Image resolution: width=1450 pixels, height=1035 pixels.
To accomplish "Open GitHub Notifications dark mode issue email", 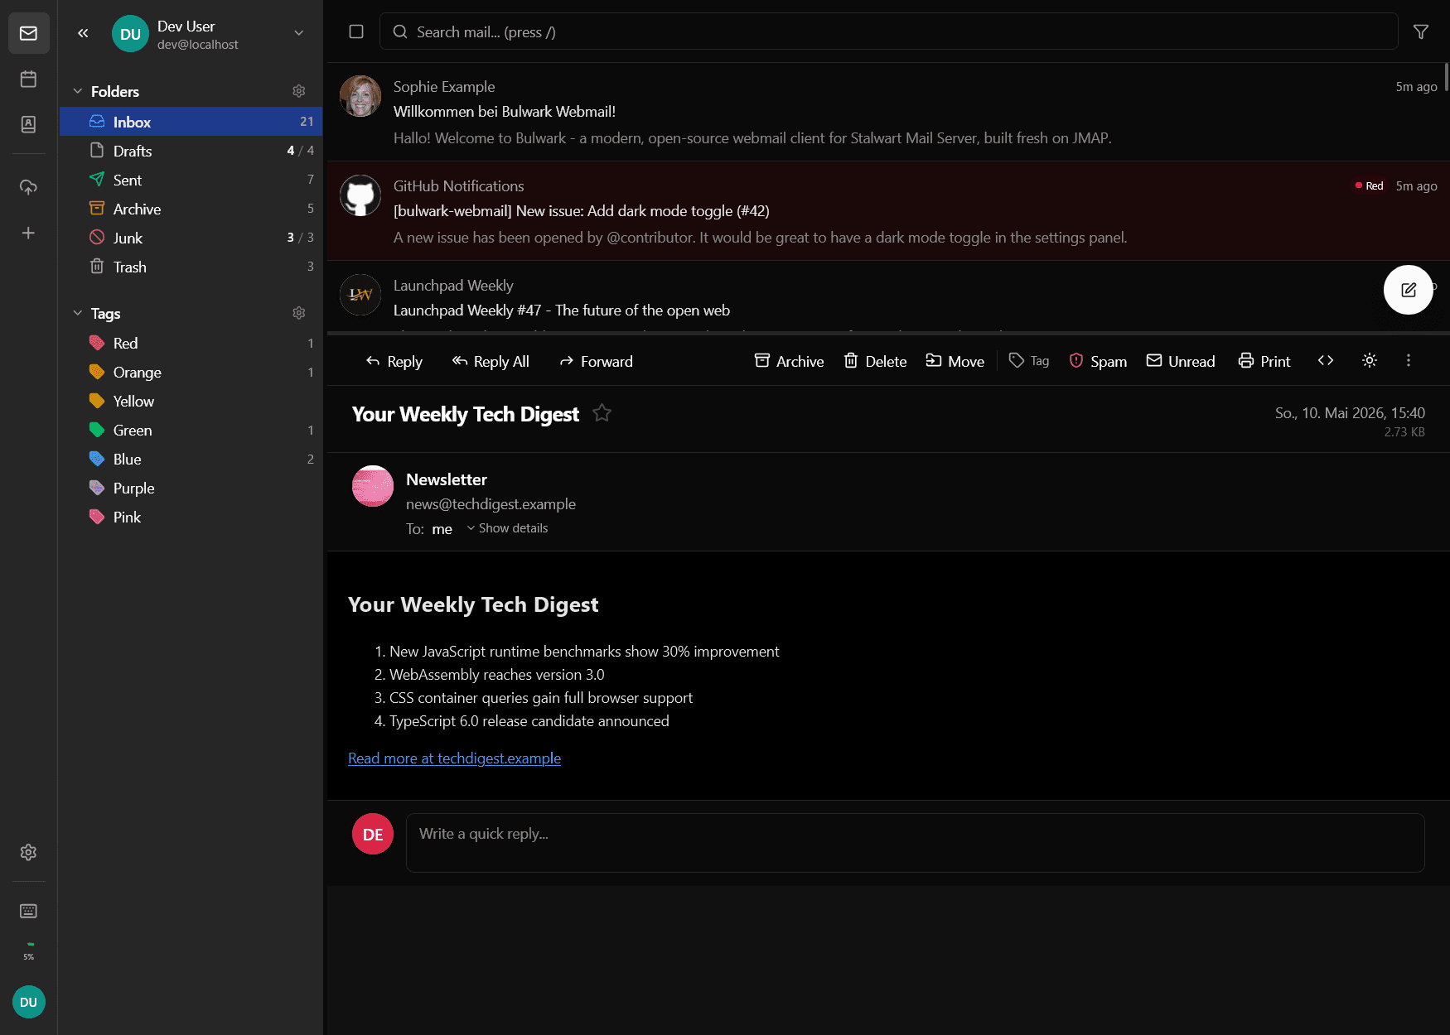I will pos(888,211).
